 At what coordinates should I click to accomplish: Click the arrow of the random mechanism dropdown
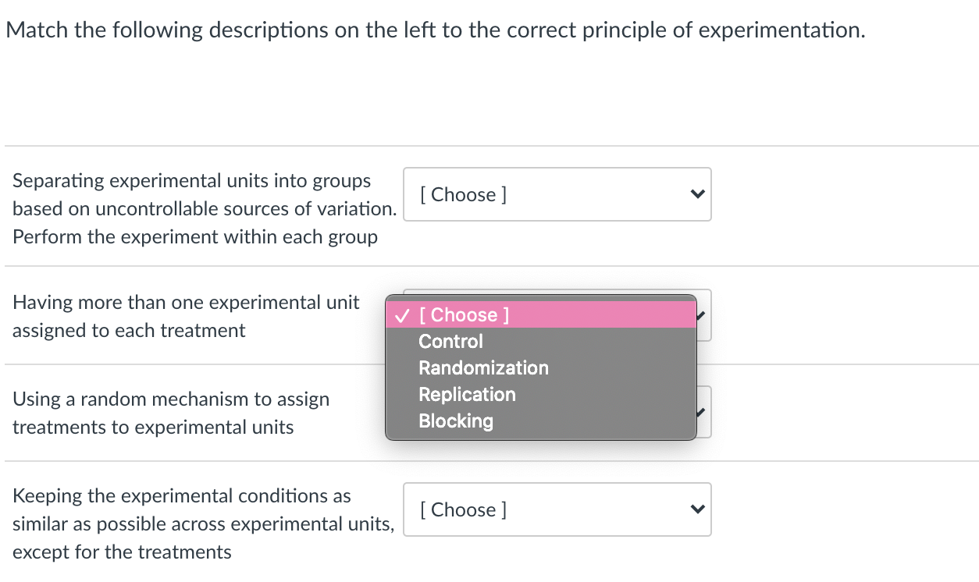coord(703,412)
